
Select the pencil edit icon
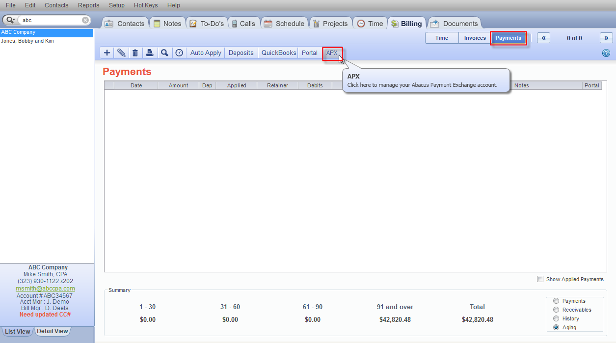click(x=121, y=53)
